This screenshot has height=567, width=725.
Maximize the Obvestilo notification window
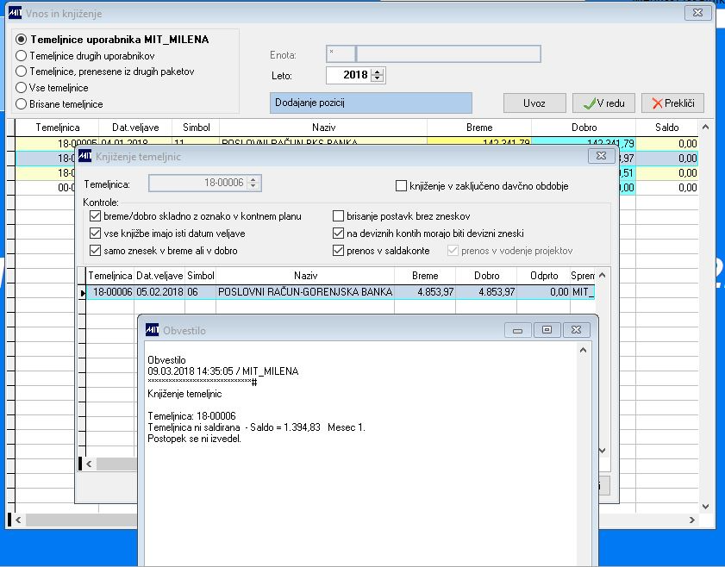tap(547, 330)
